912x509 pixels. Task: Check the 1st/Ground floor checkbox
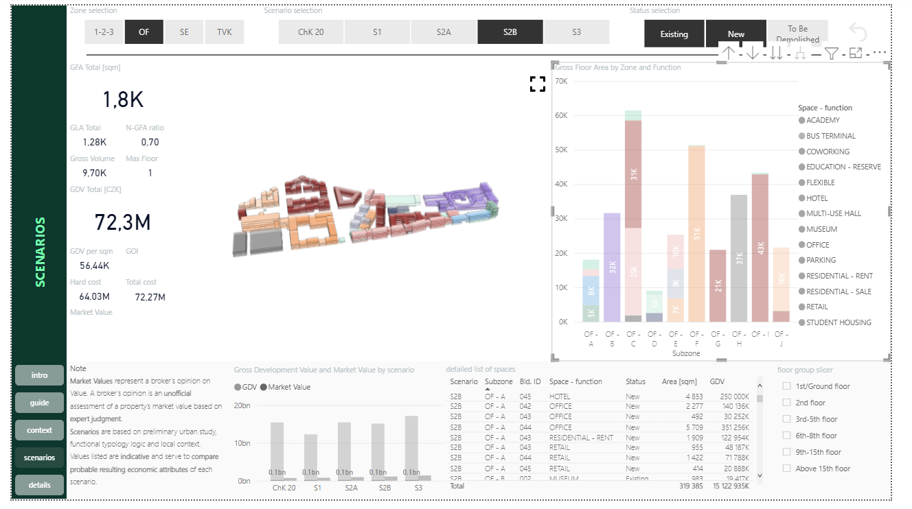787,386
